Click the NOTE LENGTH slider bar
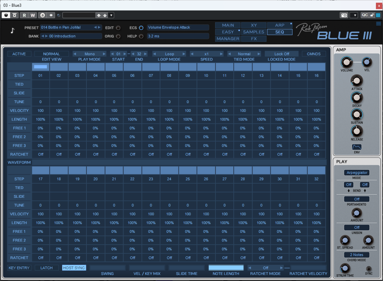 pos(226,268)
